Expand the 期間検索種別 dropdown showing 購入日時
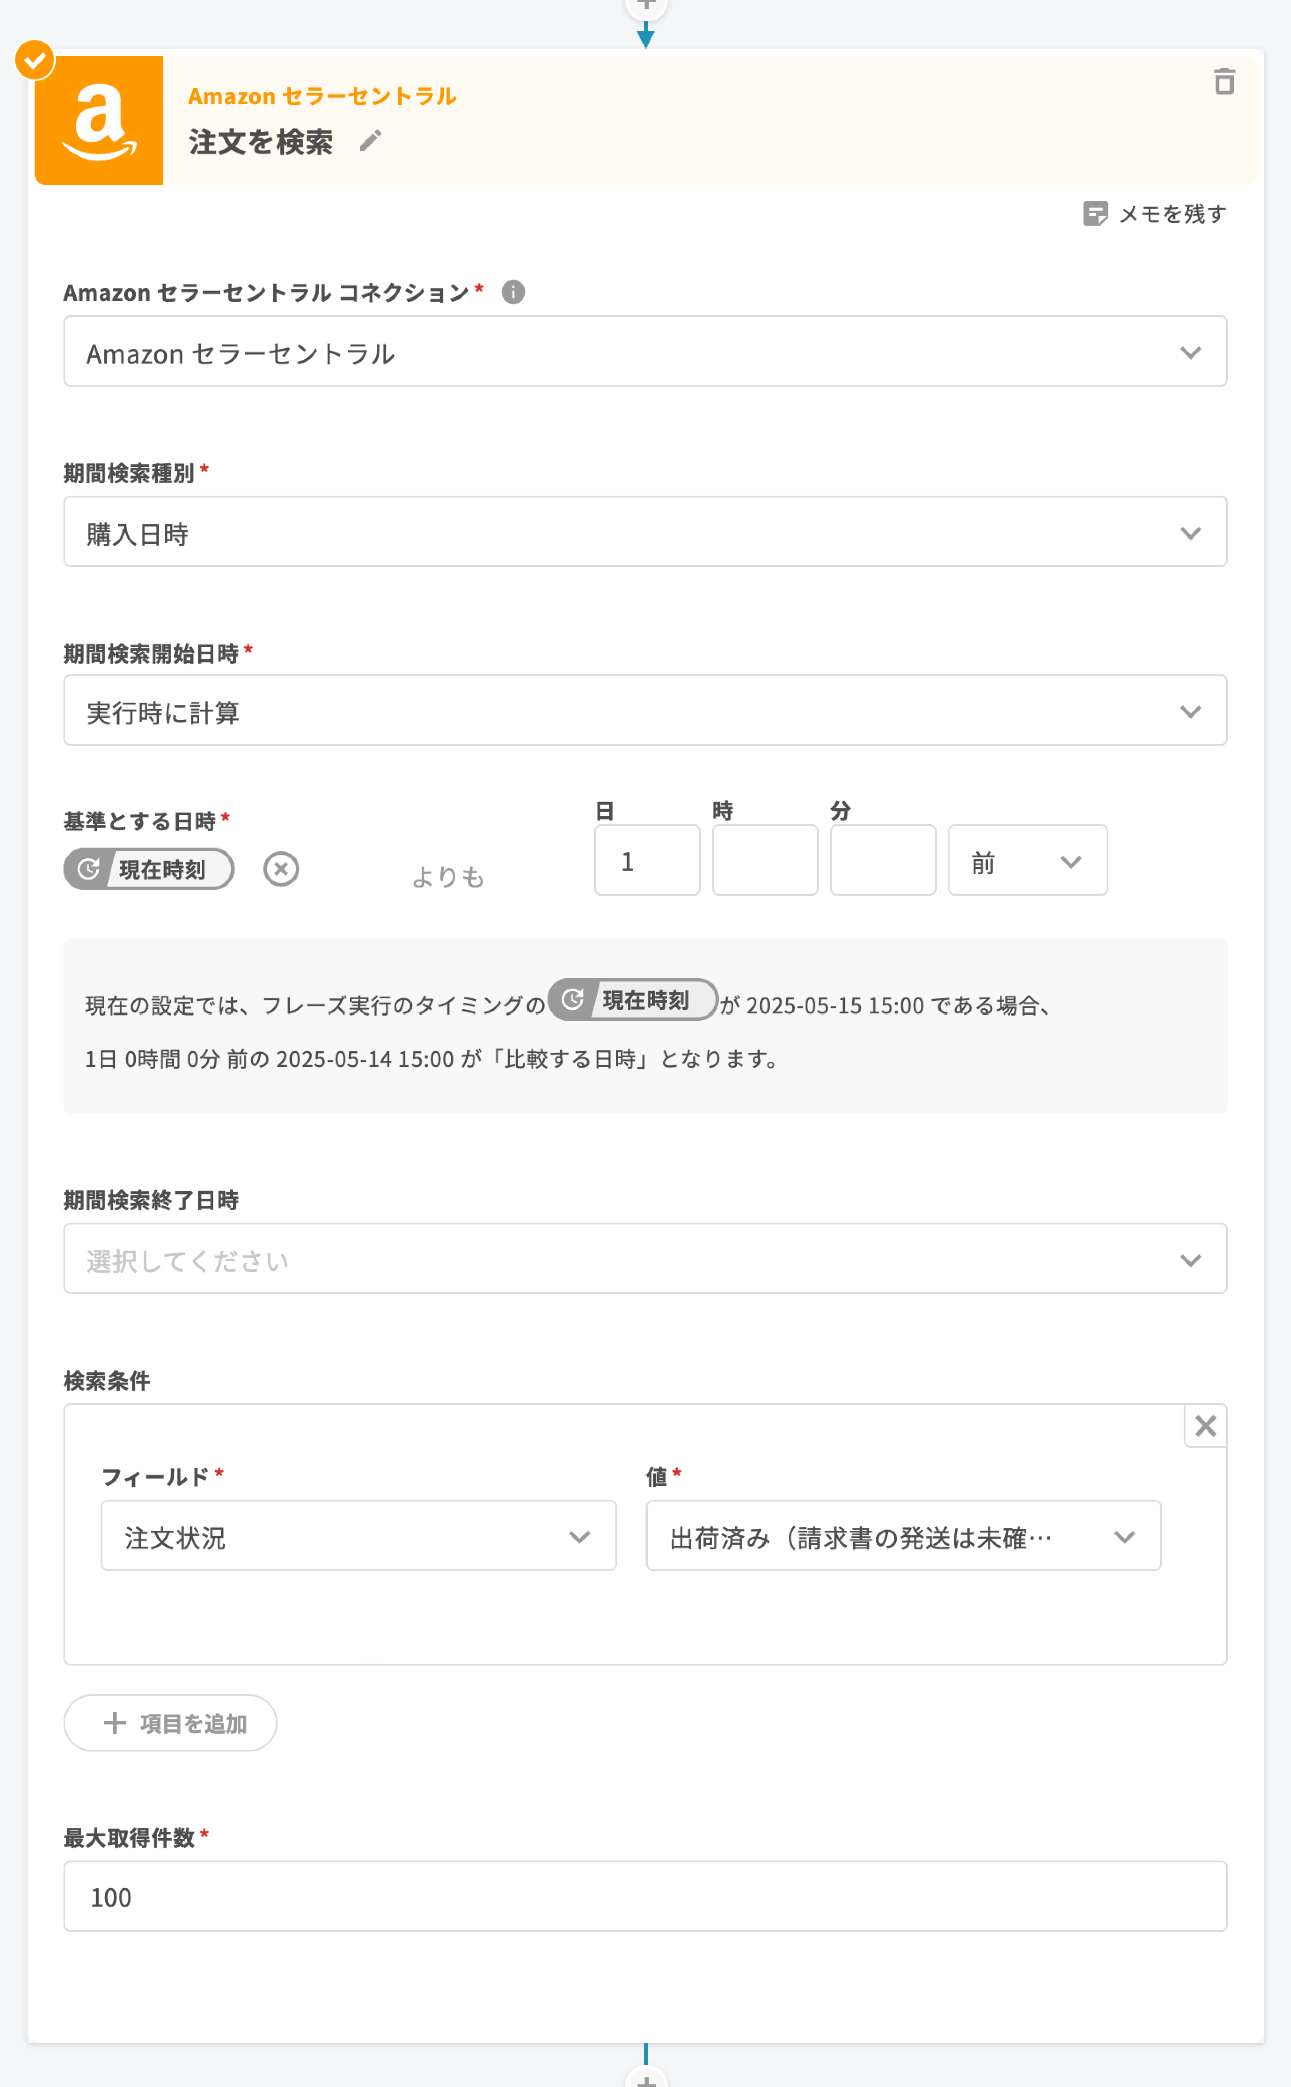Screen dimensions: 1291x2087 (644, 532)
